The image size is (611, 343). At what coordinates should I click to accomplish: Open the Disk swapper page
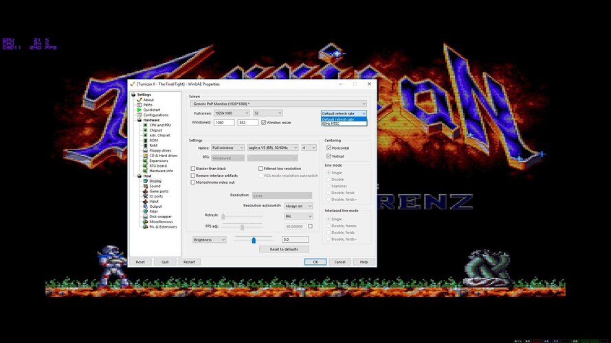(x=160, y=216)
